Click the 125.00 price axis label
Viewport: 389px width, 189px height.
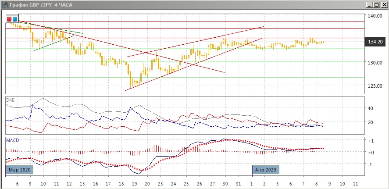coord(374,86)
